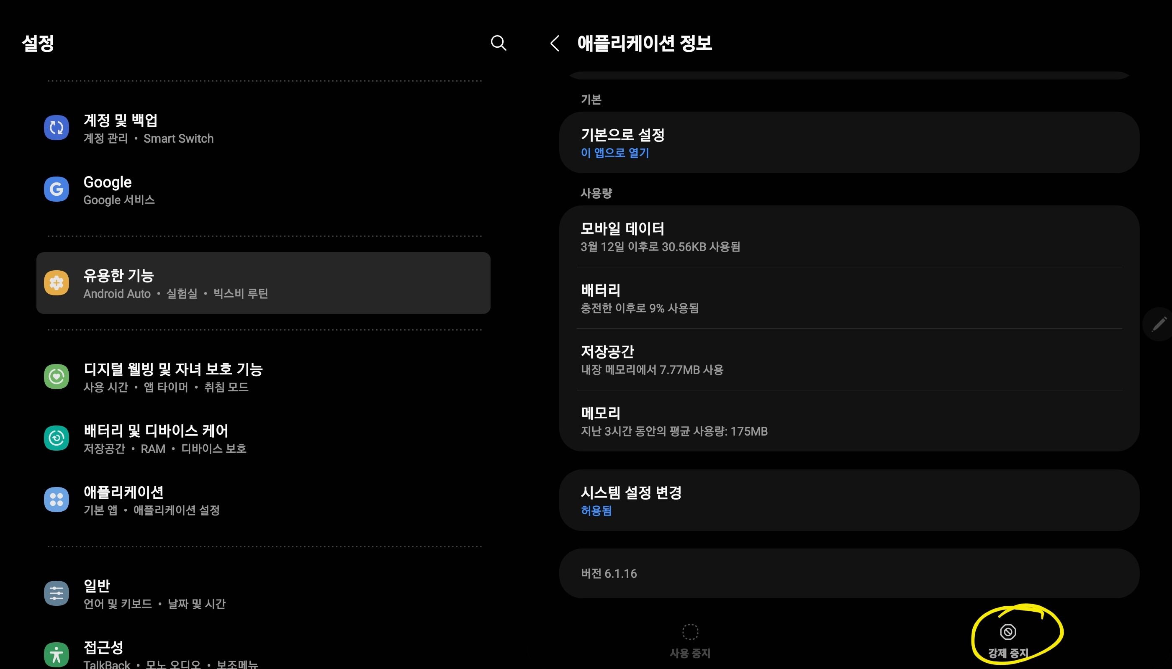1172x669 pixels.
Task: Open Google 서비스 settings via the Google icon
Action: point(56,189)
